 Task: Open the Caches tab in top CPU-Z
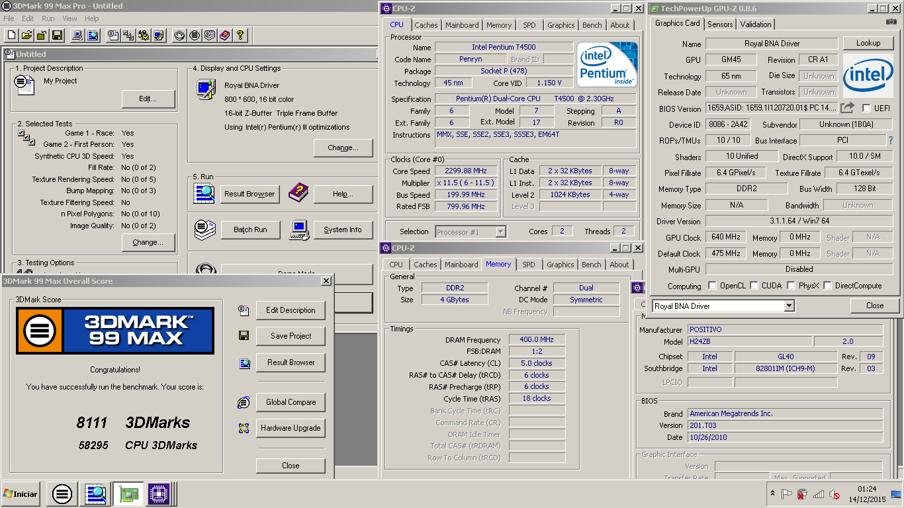pyautogui.click(x=426, y=25)
